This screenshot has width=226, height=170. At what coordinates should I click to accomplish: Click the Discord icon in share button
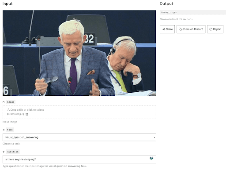click(180, 29)
